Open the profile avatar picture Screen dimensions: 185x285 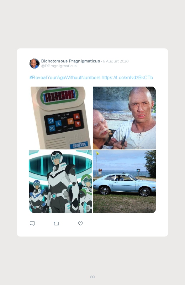click(35, 64)
